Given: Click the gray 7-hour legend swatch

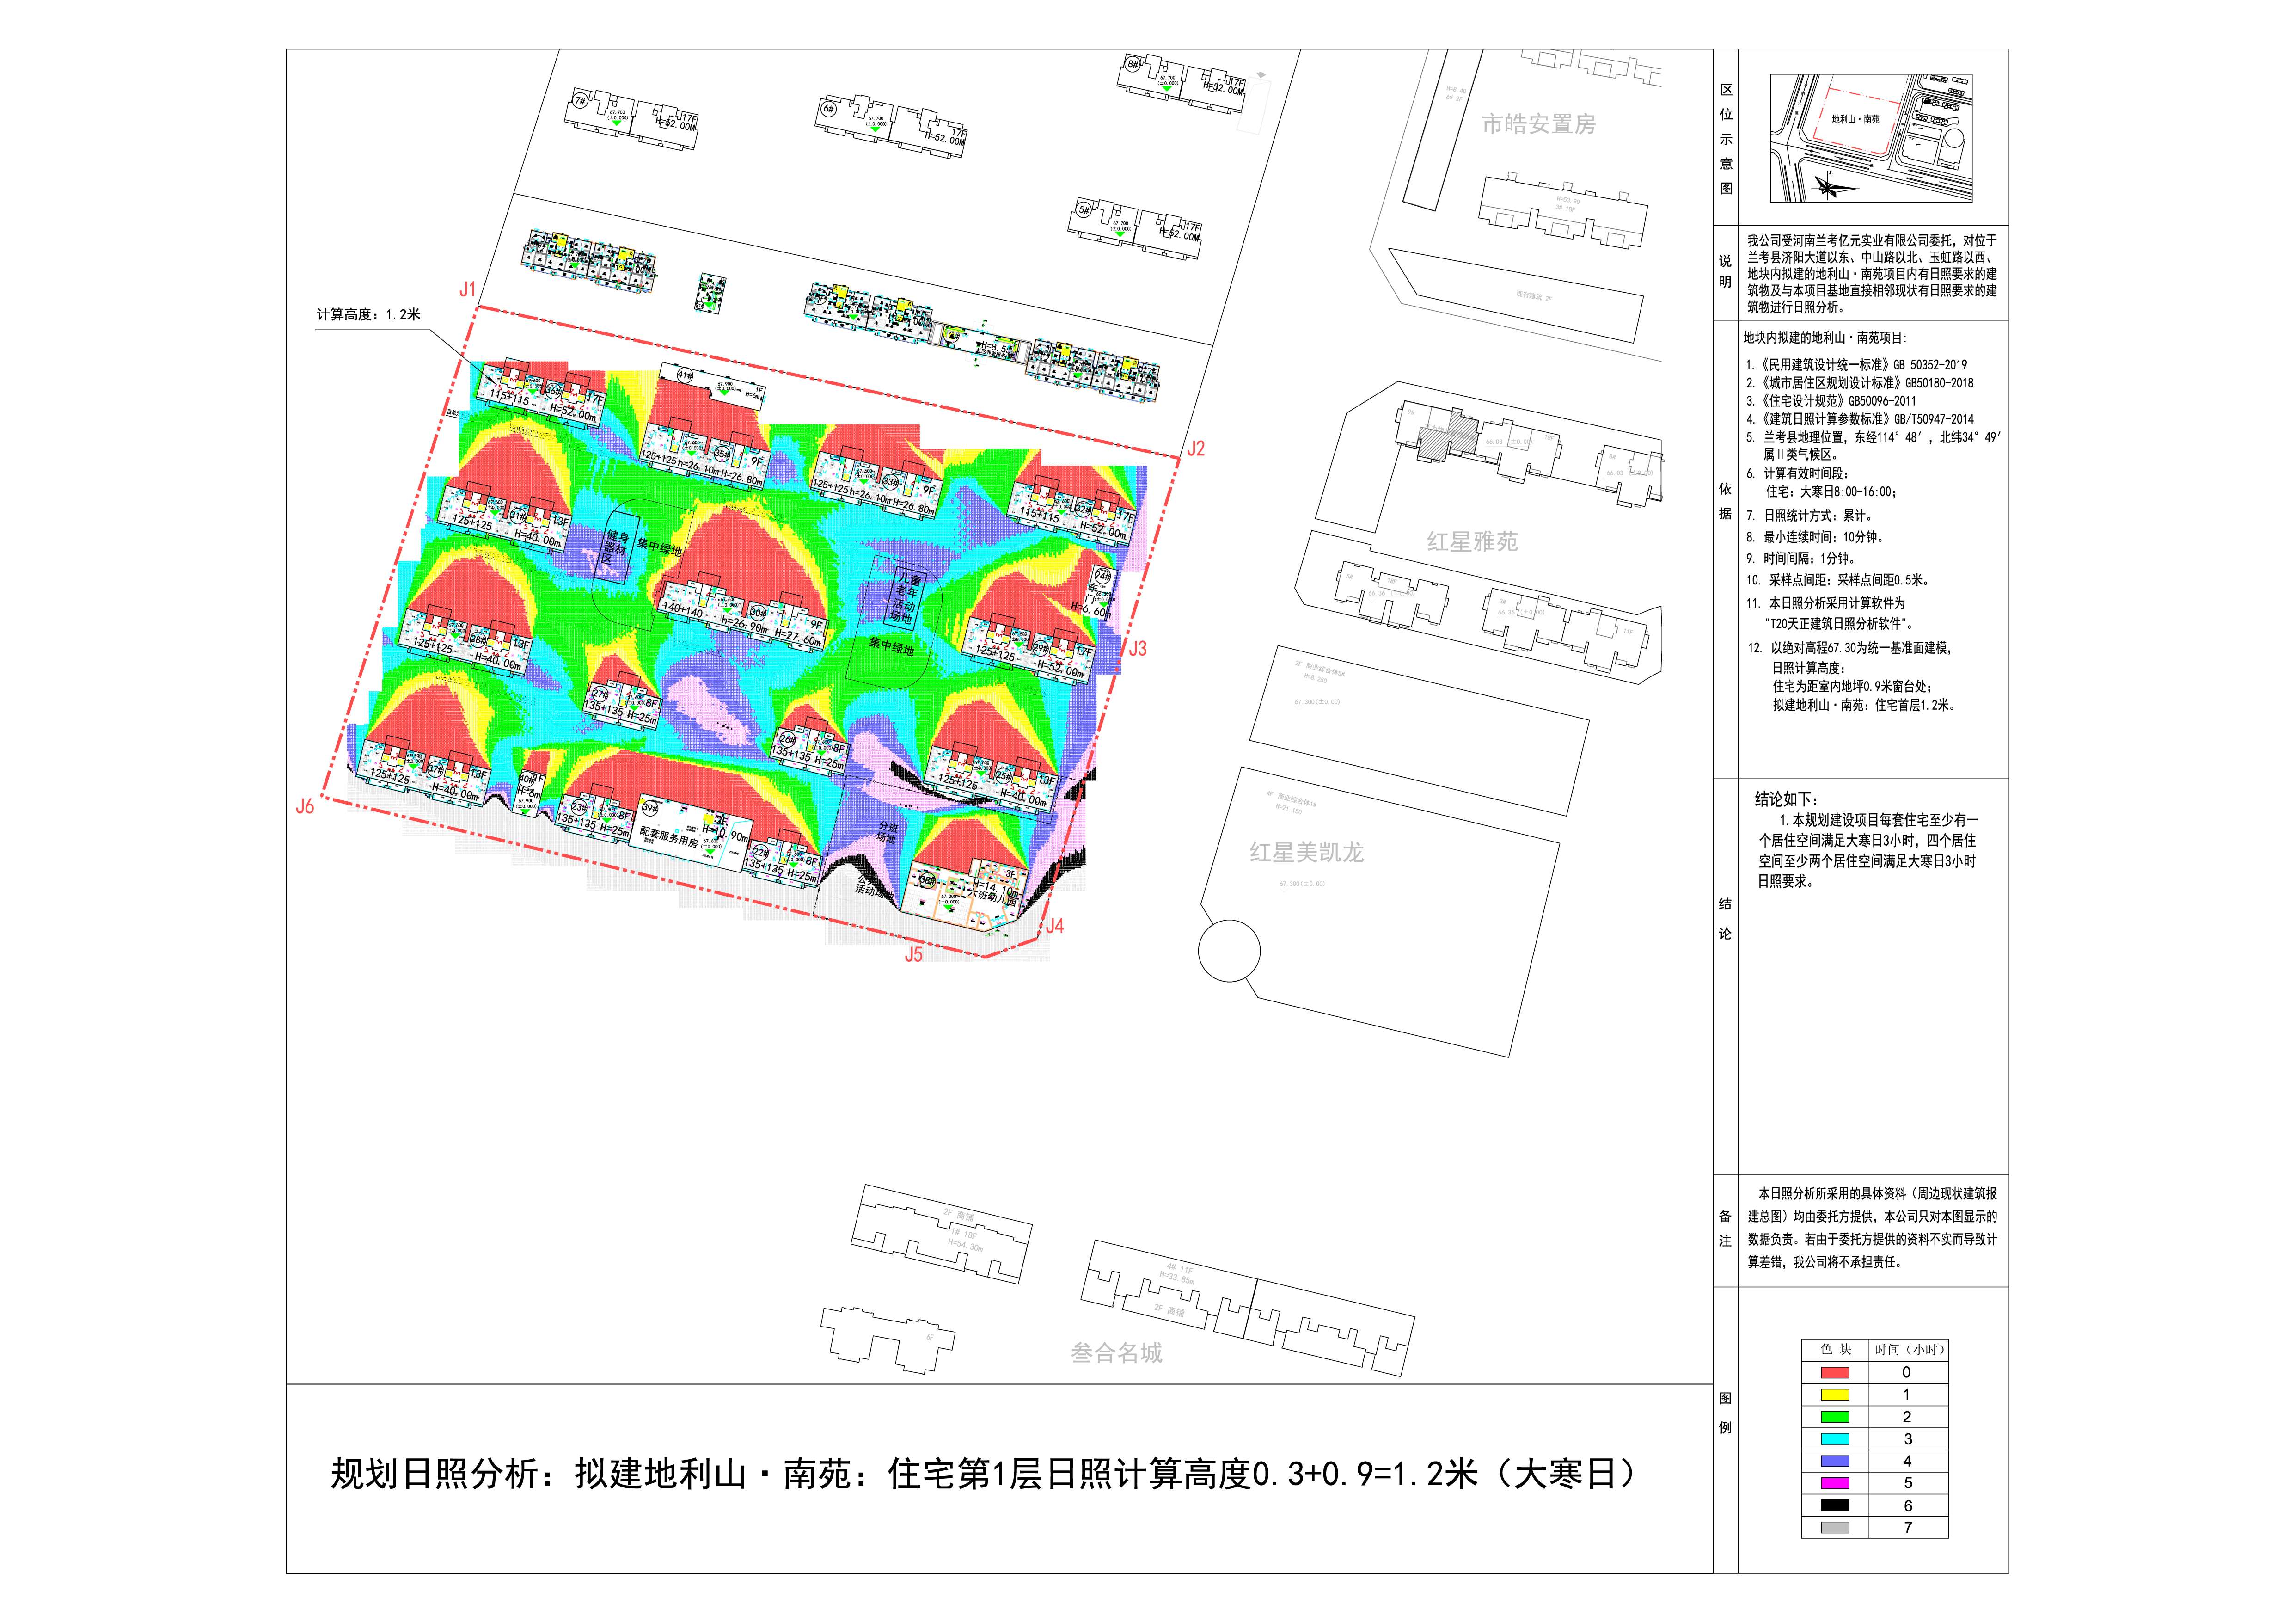Looking at the screenshot, I should (x=1835, y=1527).
